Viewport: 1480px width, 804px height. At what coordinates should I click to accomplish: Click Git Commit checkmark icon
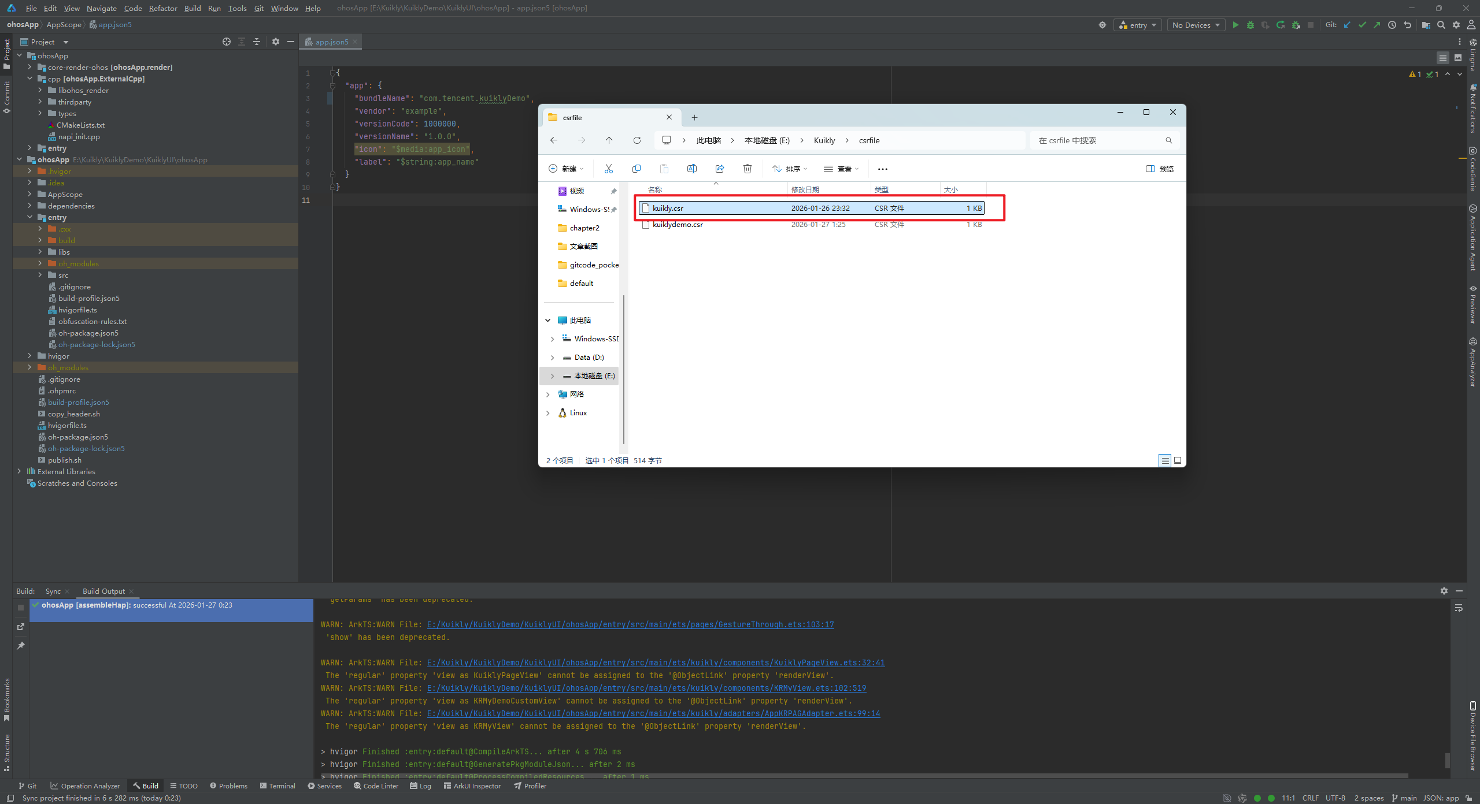point(1362,25)
